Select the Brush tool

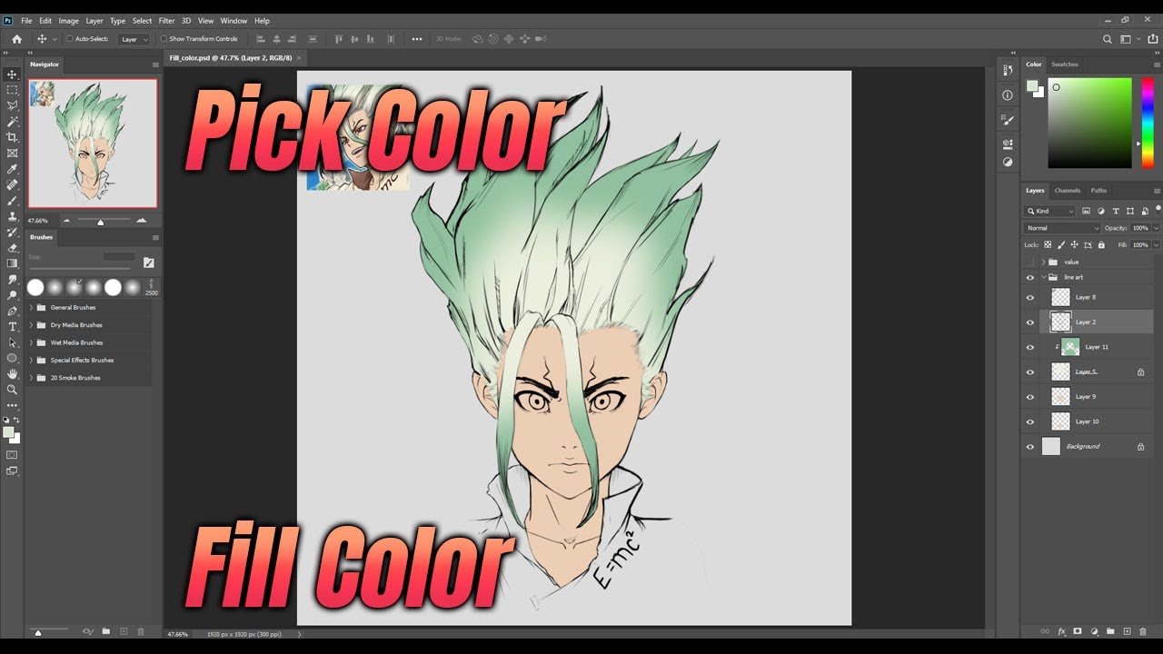point(12,200)
